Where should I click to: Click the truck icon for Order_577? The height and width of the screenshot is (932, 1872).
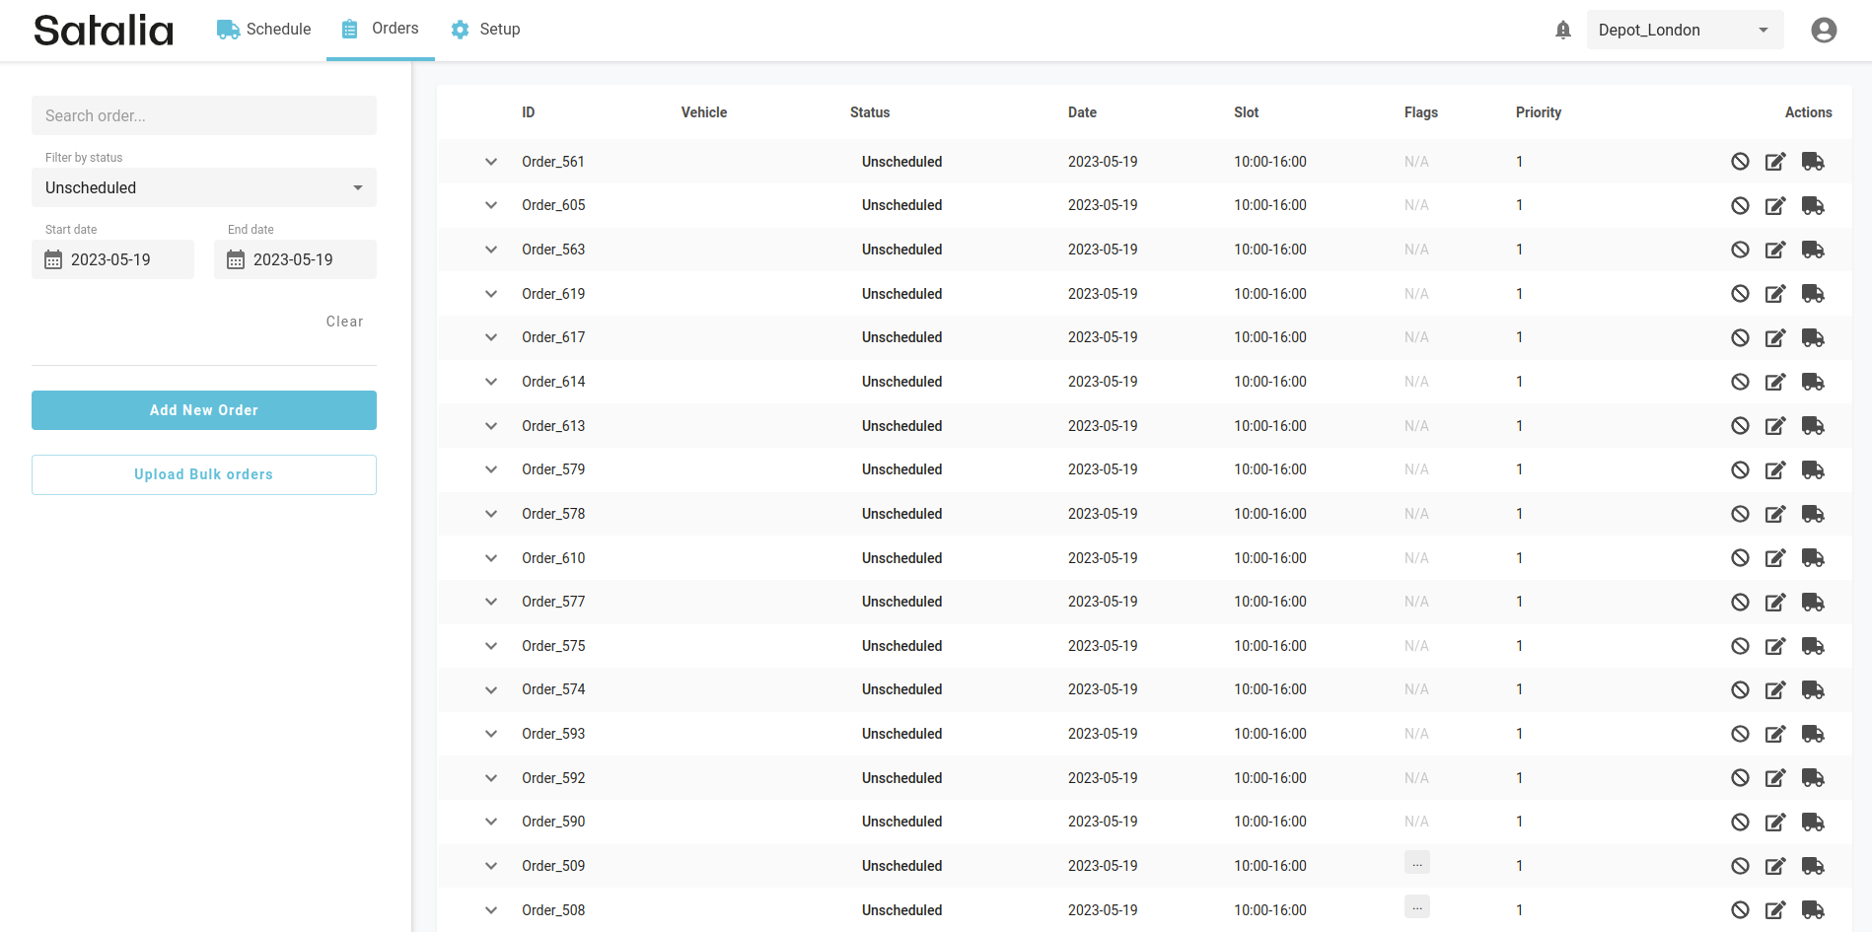1813,602
